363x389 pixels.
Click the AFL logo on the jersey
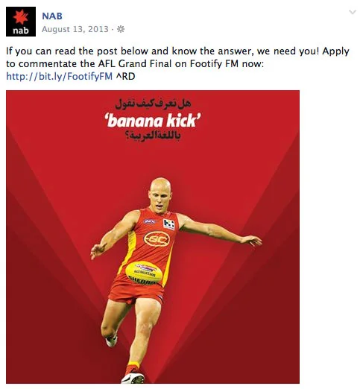click(150, 221)
